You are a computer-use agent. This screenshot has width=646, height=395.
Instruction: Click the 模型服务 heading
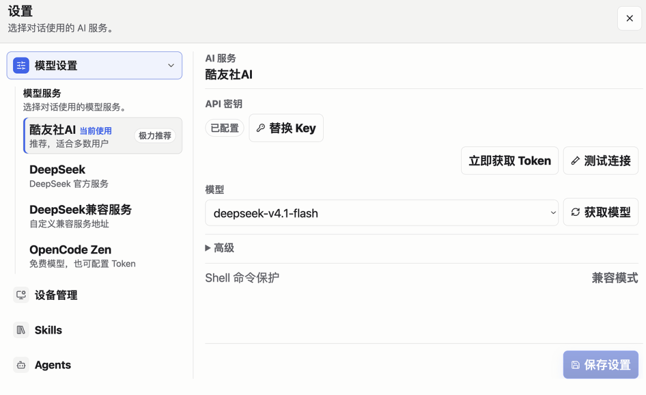(42, 93)
